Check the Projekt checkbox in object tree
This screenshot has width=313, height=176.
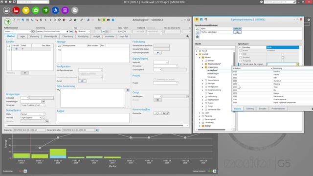point(206,103)
